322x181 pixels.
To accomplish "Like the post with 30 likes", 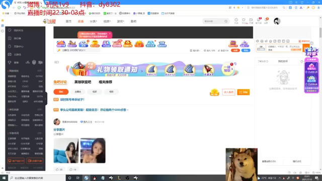I will 59,169.
